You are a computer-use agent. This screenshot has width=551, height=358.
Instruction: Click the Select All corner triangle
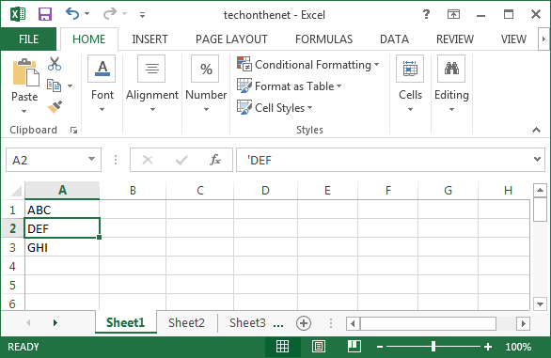(x=16, y=192)
